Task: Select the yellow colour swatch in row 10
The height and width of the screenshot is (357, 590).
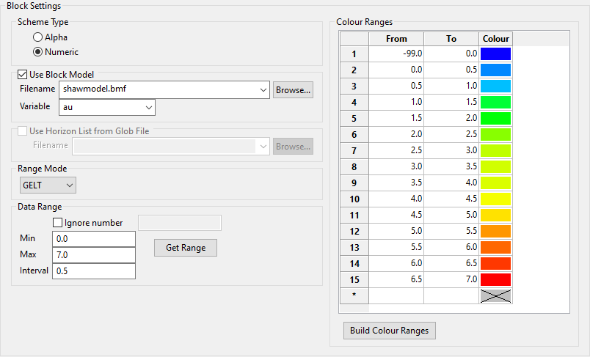Action: point(495,199)
